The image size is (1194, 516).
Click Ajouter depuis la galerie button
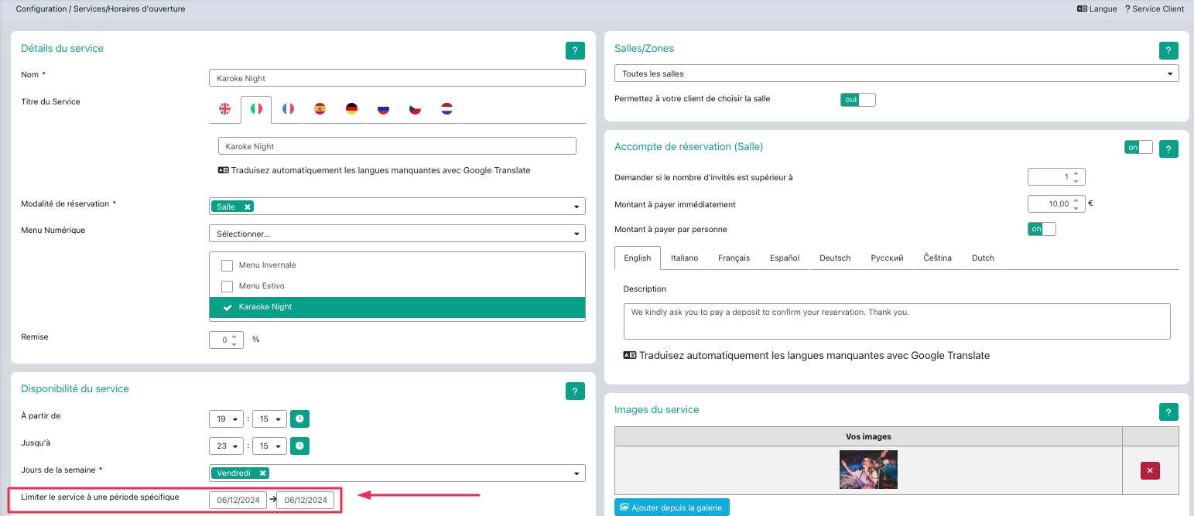(672, 507)
